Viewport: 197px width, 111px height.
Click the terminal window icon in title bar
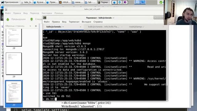tap(45, 18)
